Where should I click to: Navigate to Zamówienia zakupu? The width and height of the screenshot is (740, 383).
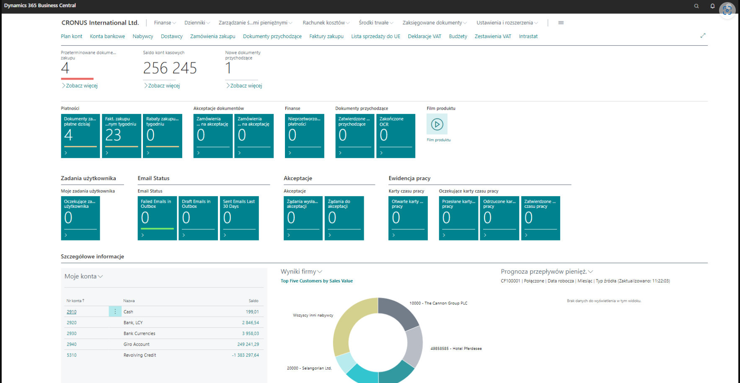(213, 36)
